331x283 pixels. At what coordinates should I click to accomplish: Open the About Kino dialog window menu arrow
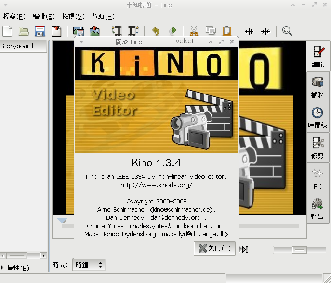coord(81,42)
